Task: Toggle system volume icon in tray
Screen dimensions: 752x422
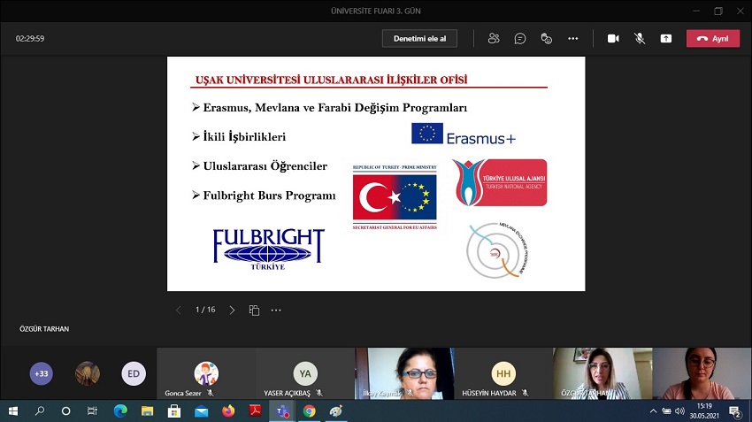Action: coord(679,411)
